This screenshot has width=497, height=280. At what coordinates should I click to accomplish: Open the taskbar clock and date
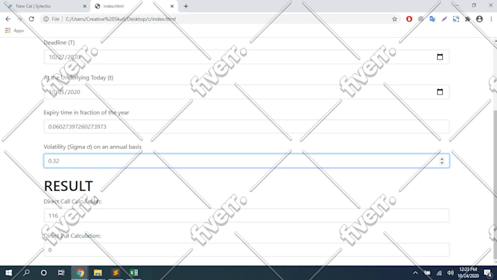(x=468, y=273)
